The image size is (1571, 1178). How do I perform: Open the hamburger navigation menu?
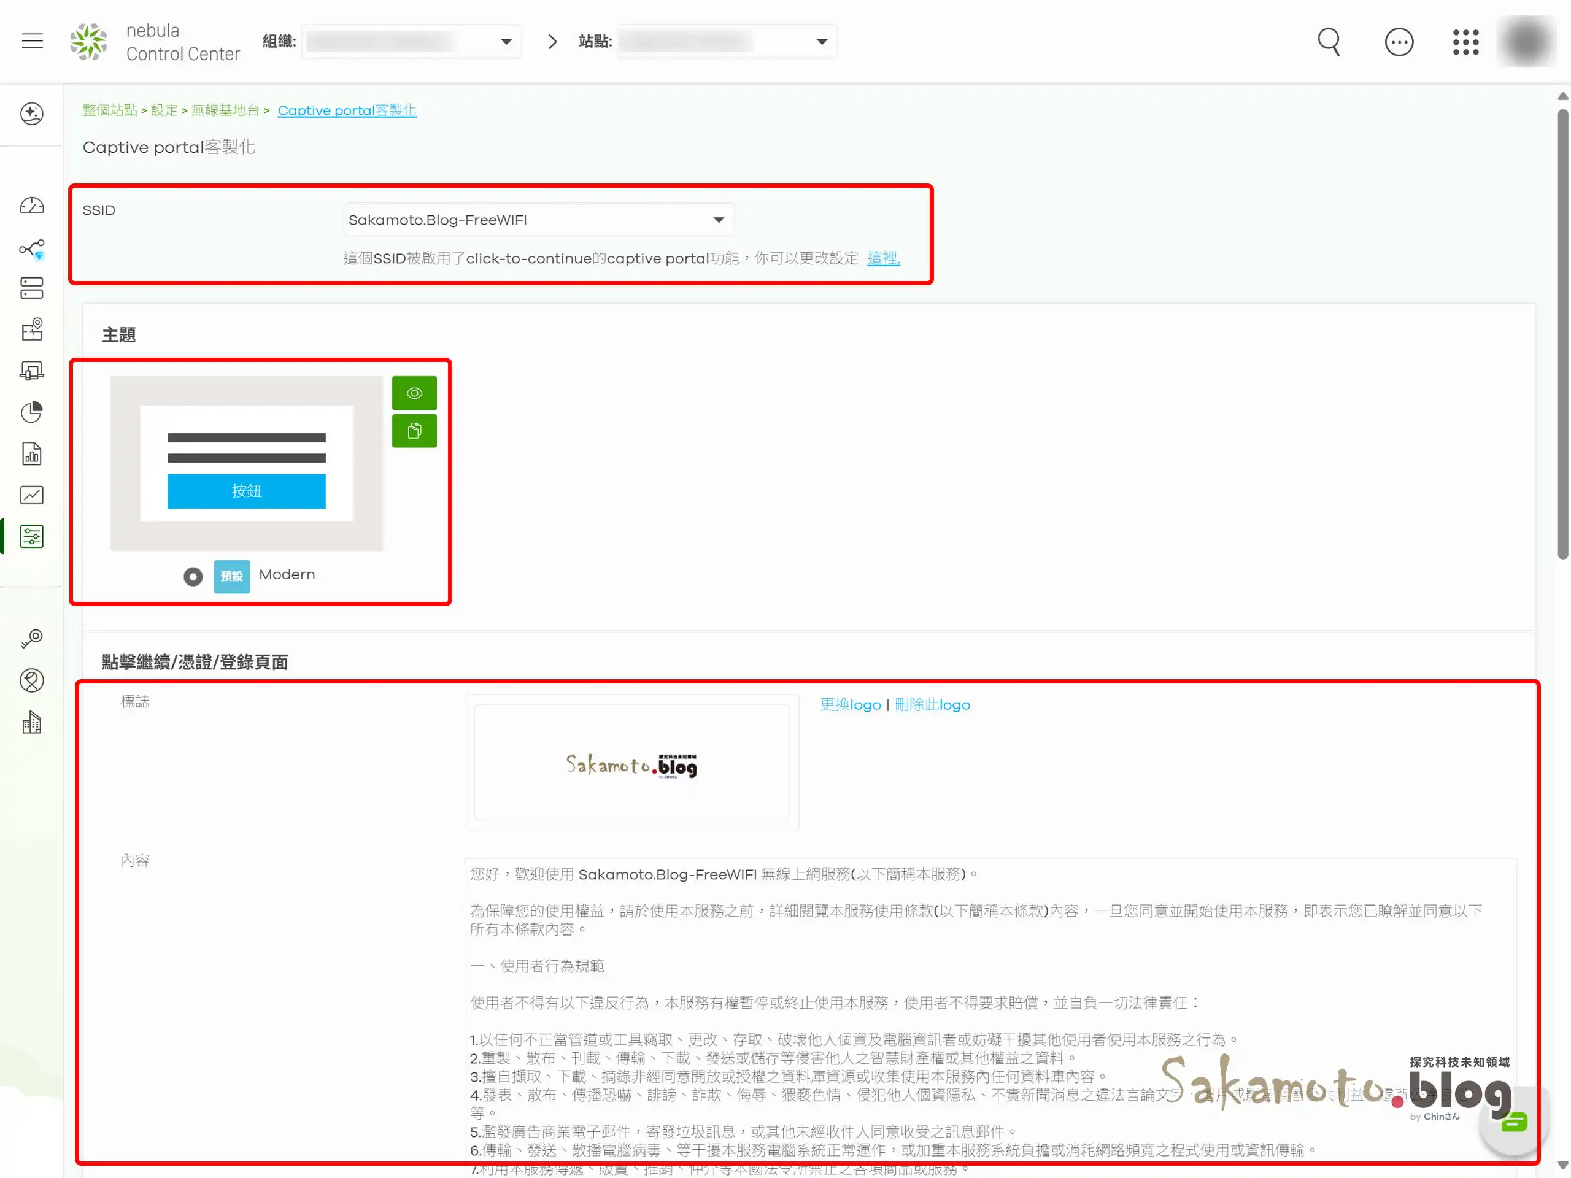pyautogui.click(x=32, y=41)
